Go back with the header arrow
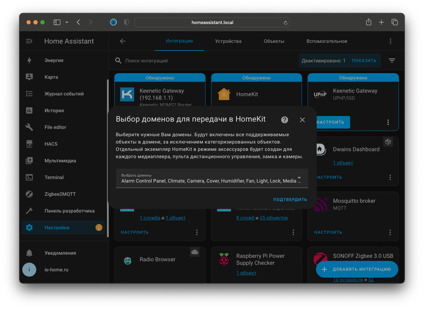Screen dimensions: 424x309 coord(123,41)
